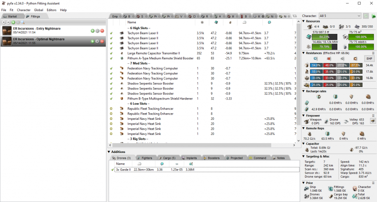377x202 pixels.
Task: Toggle first Shadow Serpentis Sensor Booster state
Action: [x=111, y=84]
